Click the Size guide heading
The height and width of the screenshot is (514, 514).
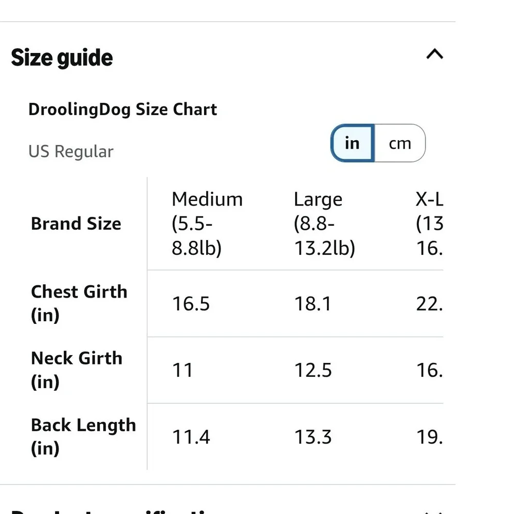[62, 58]
